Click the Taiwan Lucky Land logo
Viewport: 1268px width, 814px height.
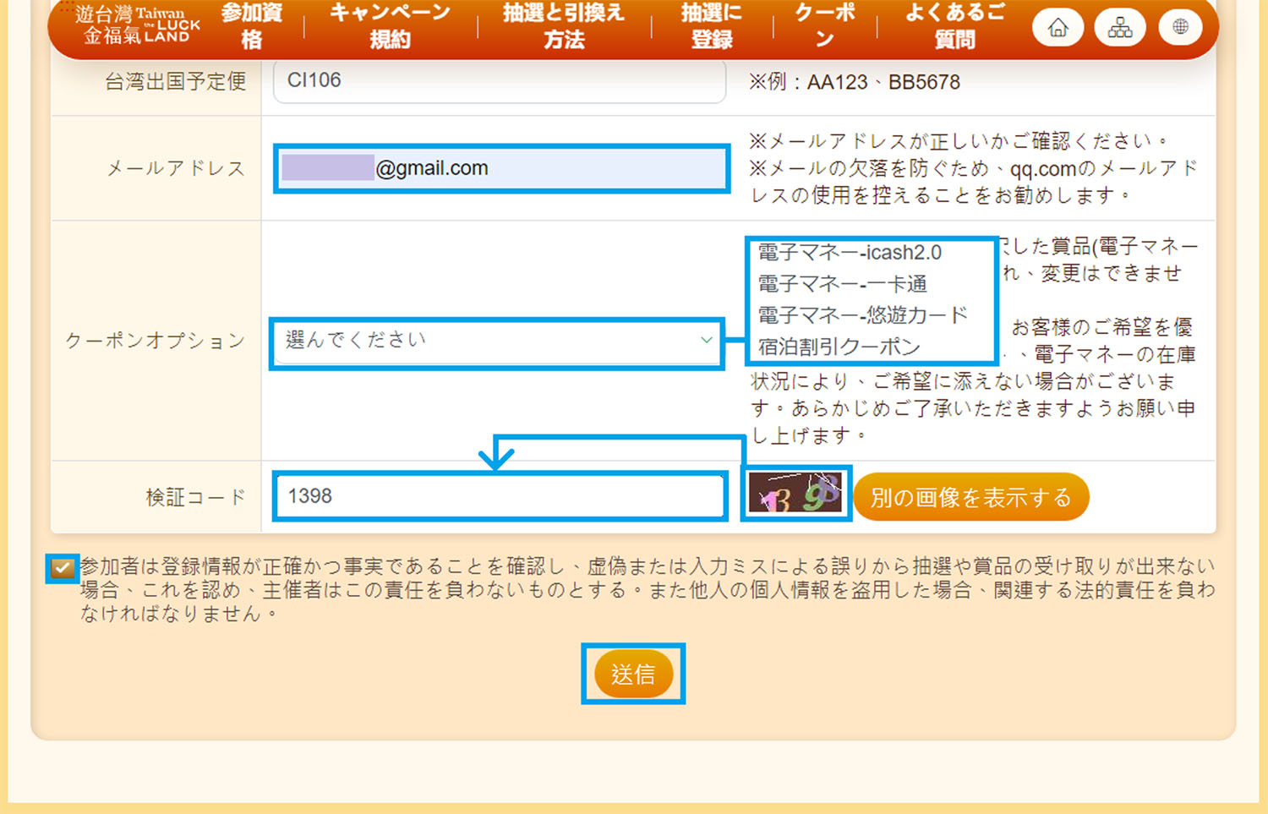point(136,25)
